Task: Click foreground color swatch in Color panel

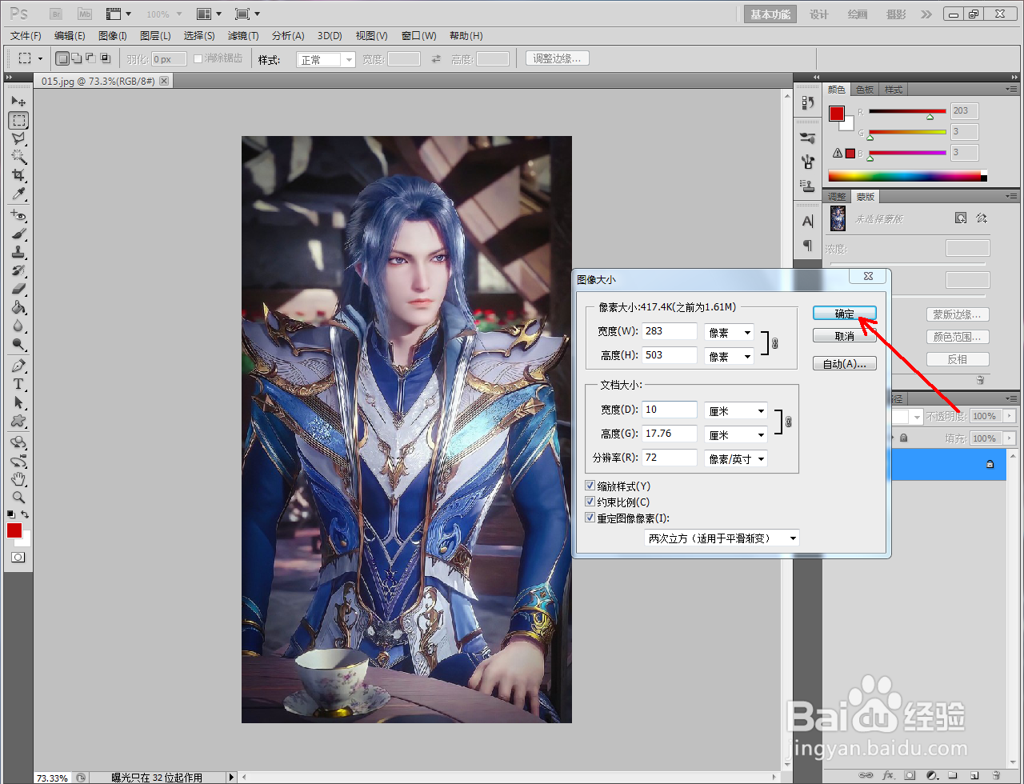Action: pyautogui.click(x=837, y=114)
